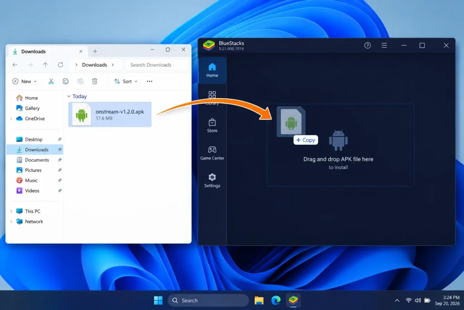Click the Delete trash icon in Explorer
This screenshot has height=310, width=464.
[x=95, y=81]
